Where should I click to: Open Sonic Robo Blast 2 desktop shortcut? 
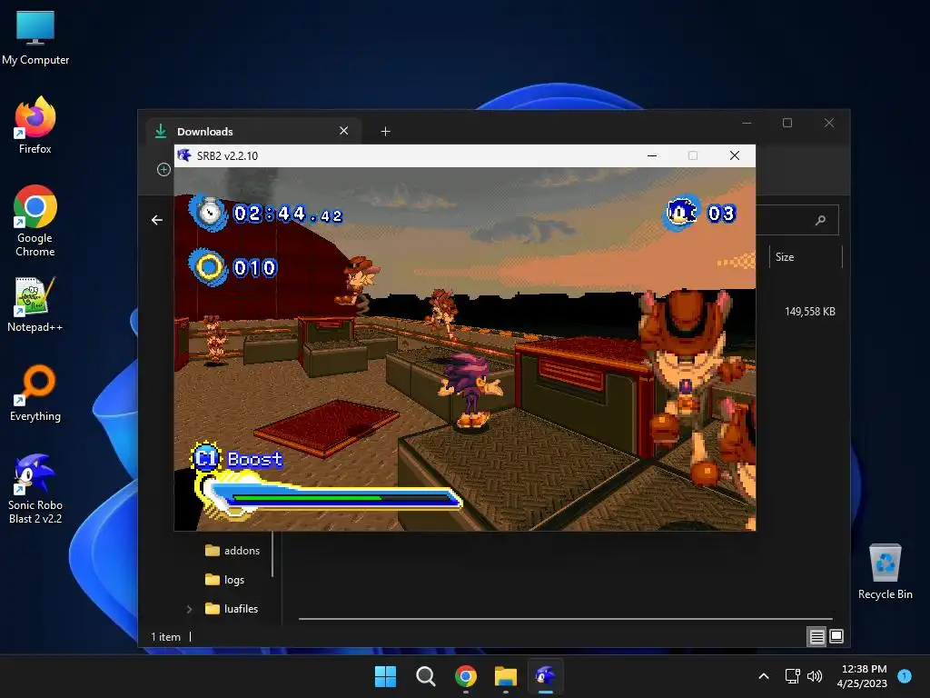(x=35, y=489)
